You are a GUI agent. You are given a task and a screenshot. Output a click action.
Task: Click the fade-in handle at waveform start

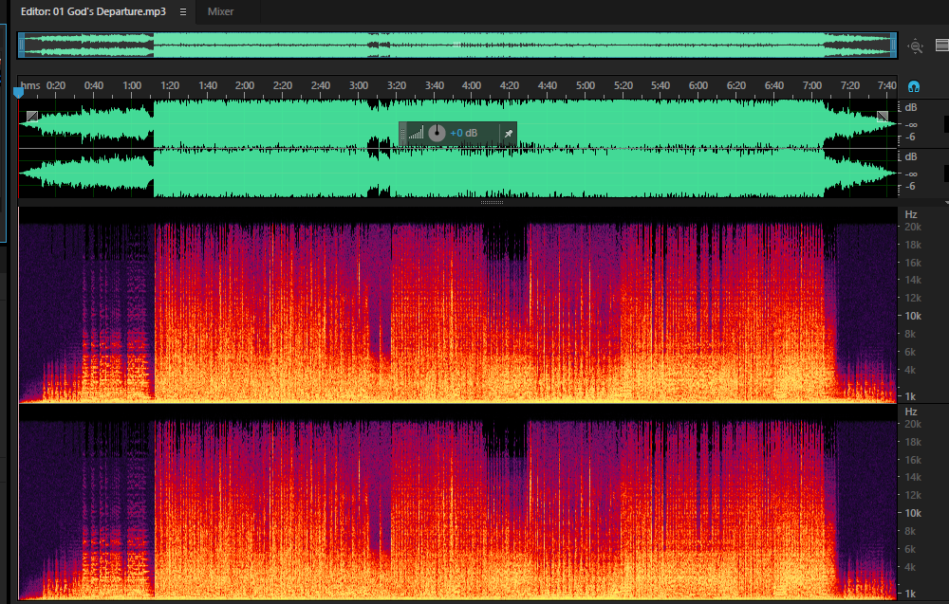pos(32,116)
